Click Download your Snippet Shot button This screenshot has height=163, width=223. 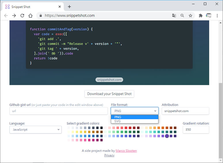(109, 94)
